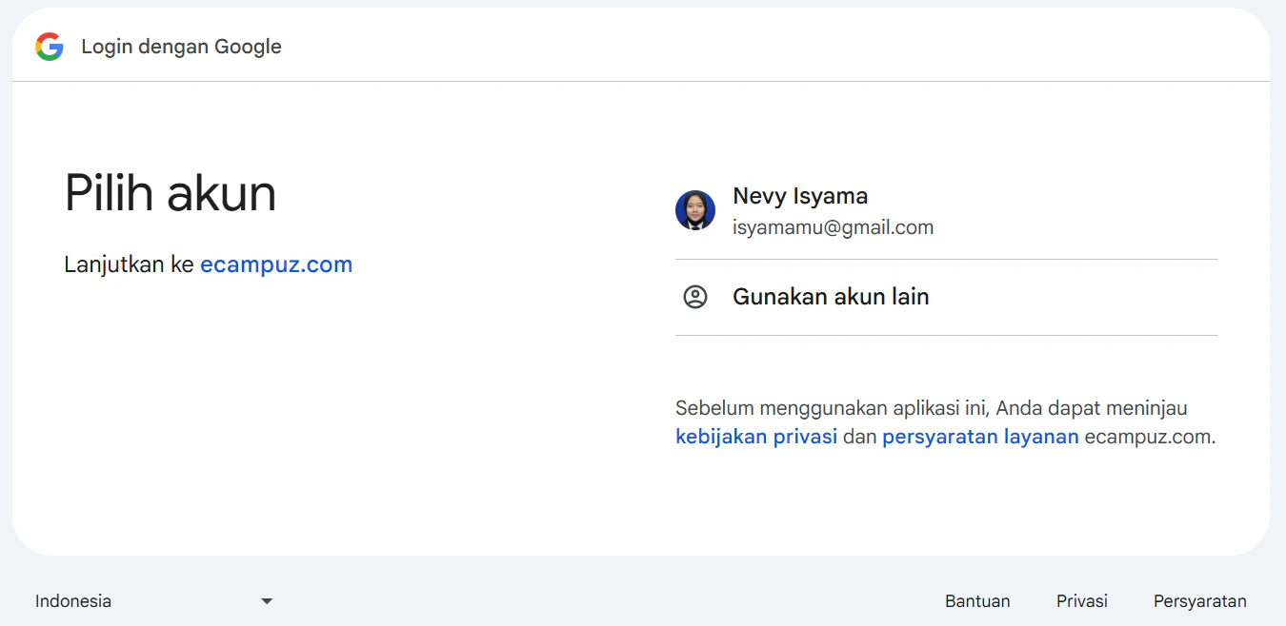The image size is (1286, 626).
Task: Click the Lanjutkan ke text area
Action: (129, 264)
